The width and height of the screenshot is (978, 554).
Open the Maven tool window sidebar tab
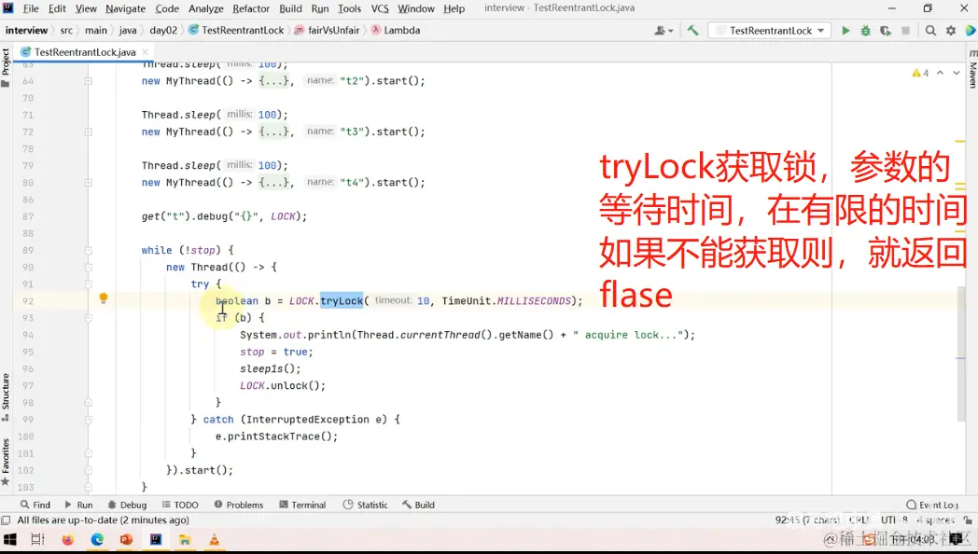click(972, 69)
